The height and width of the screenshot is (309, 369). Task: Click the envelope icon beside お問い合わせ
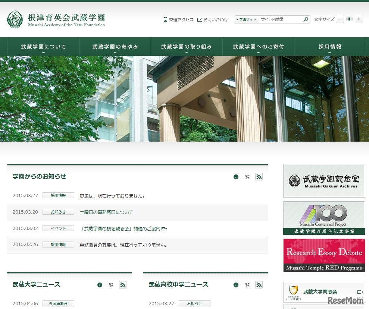coord(200,19)
